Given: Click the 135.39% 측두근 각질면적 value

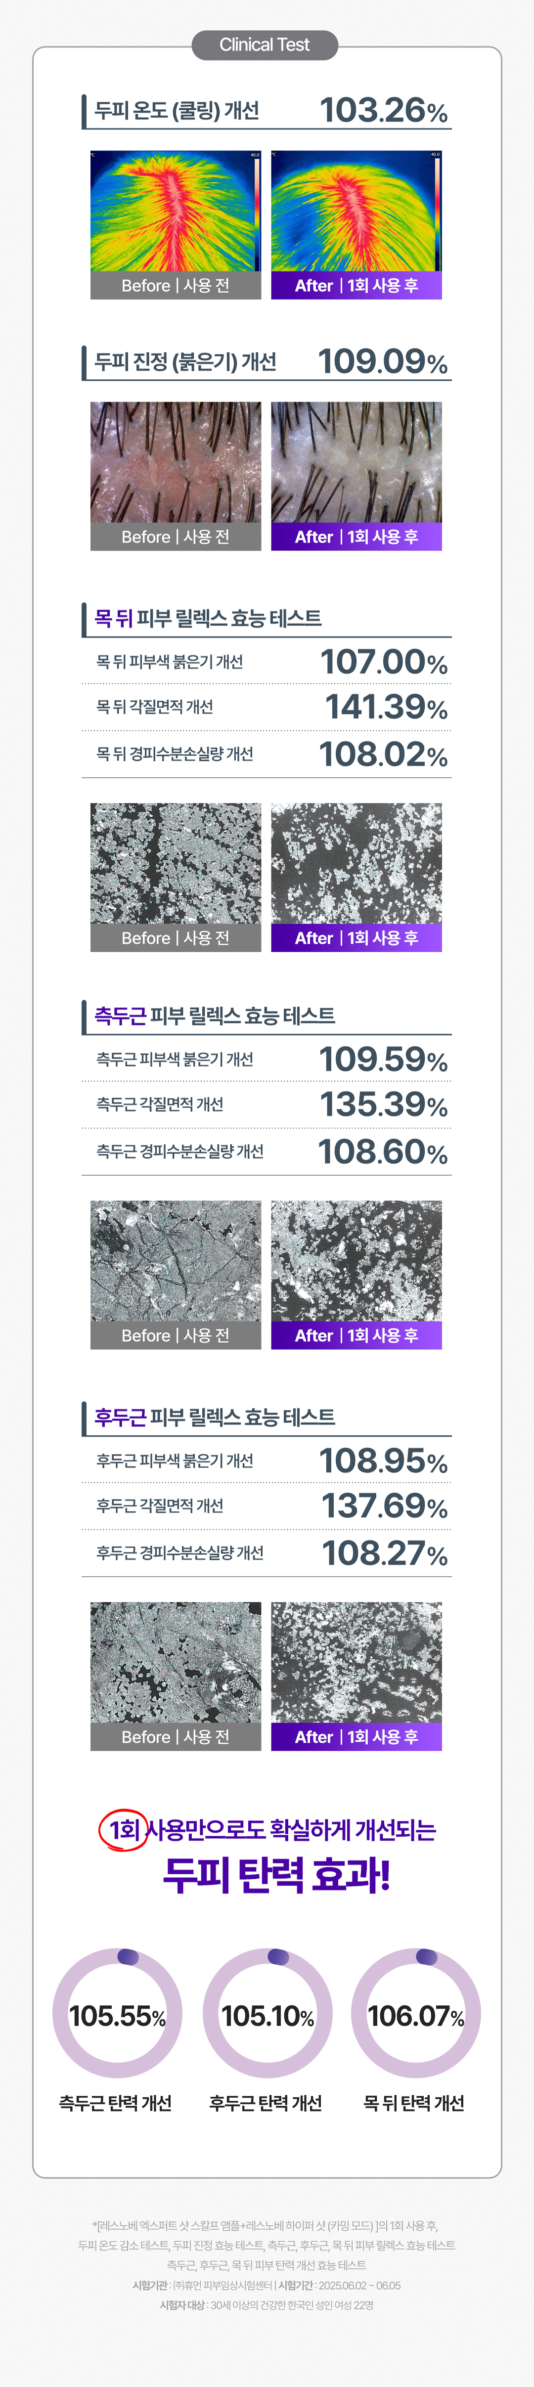Looking at the screenshot, I should click(x=383, y=1105).
